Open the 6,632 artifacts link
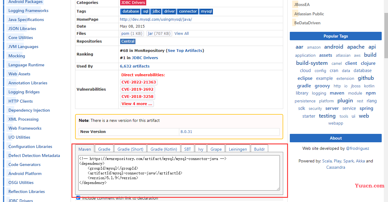This screenshot has width=388, height=202. 135,66
